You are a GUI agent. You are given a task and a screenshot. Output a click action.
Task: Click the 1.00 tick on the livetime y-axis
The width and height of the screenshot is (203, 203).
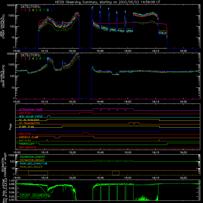(x=12, y=180)
